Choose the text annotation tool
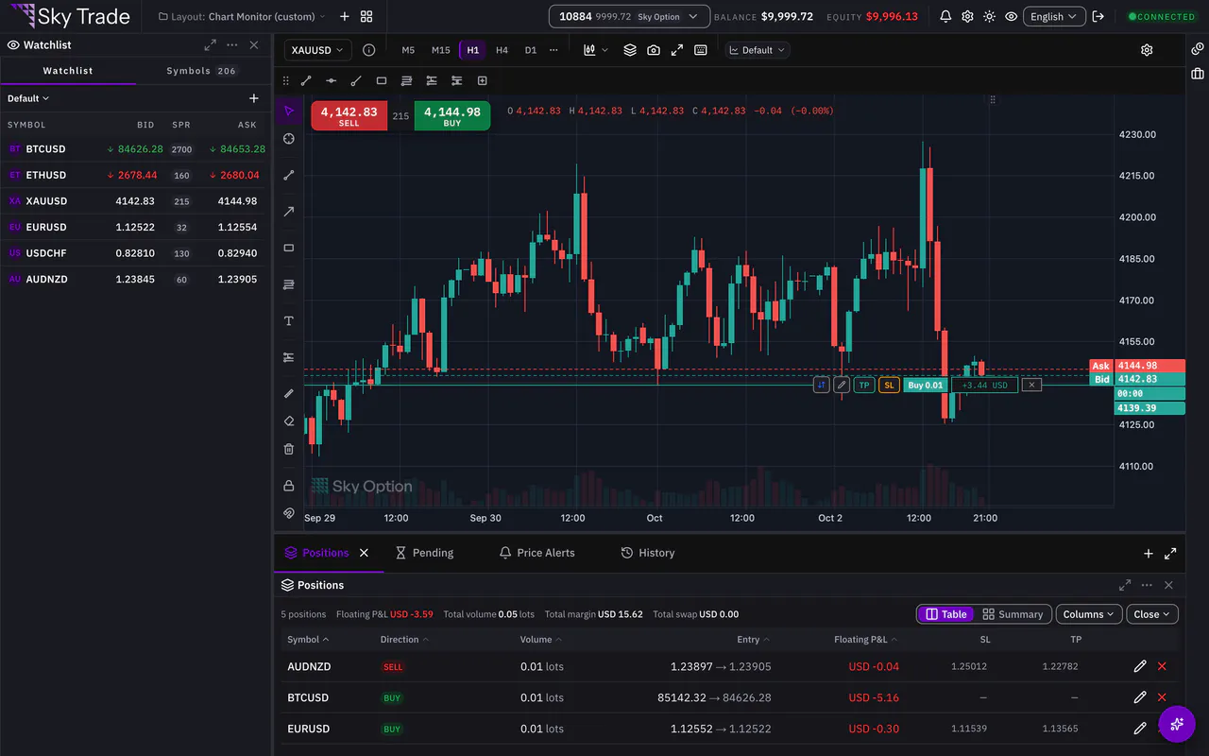This screenshot has height=756, width=1209. coord(289,321)
